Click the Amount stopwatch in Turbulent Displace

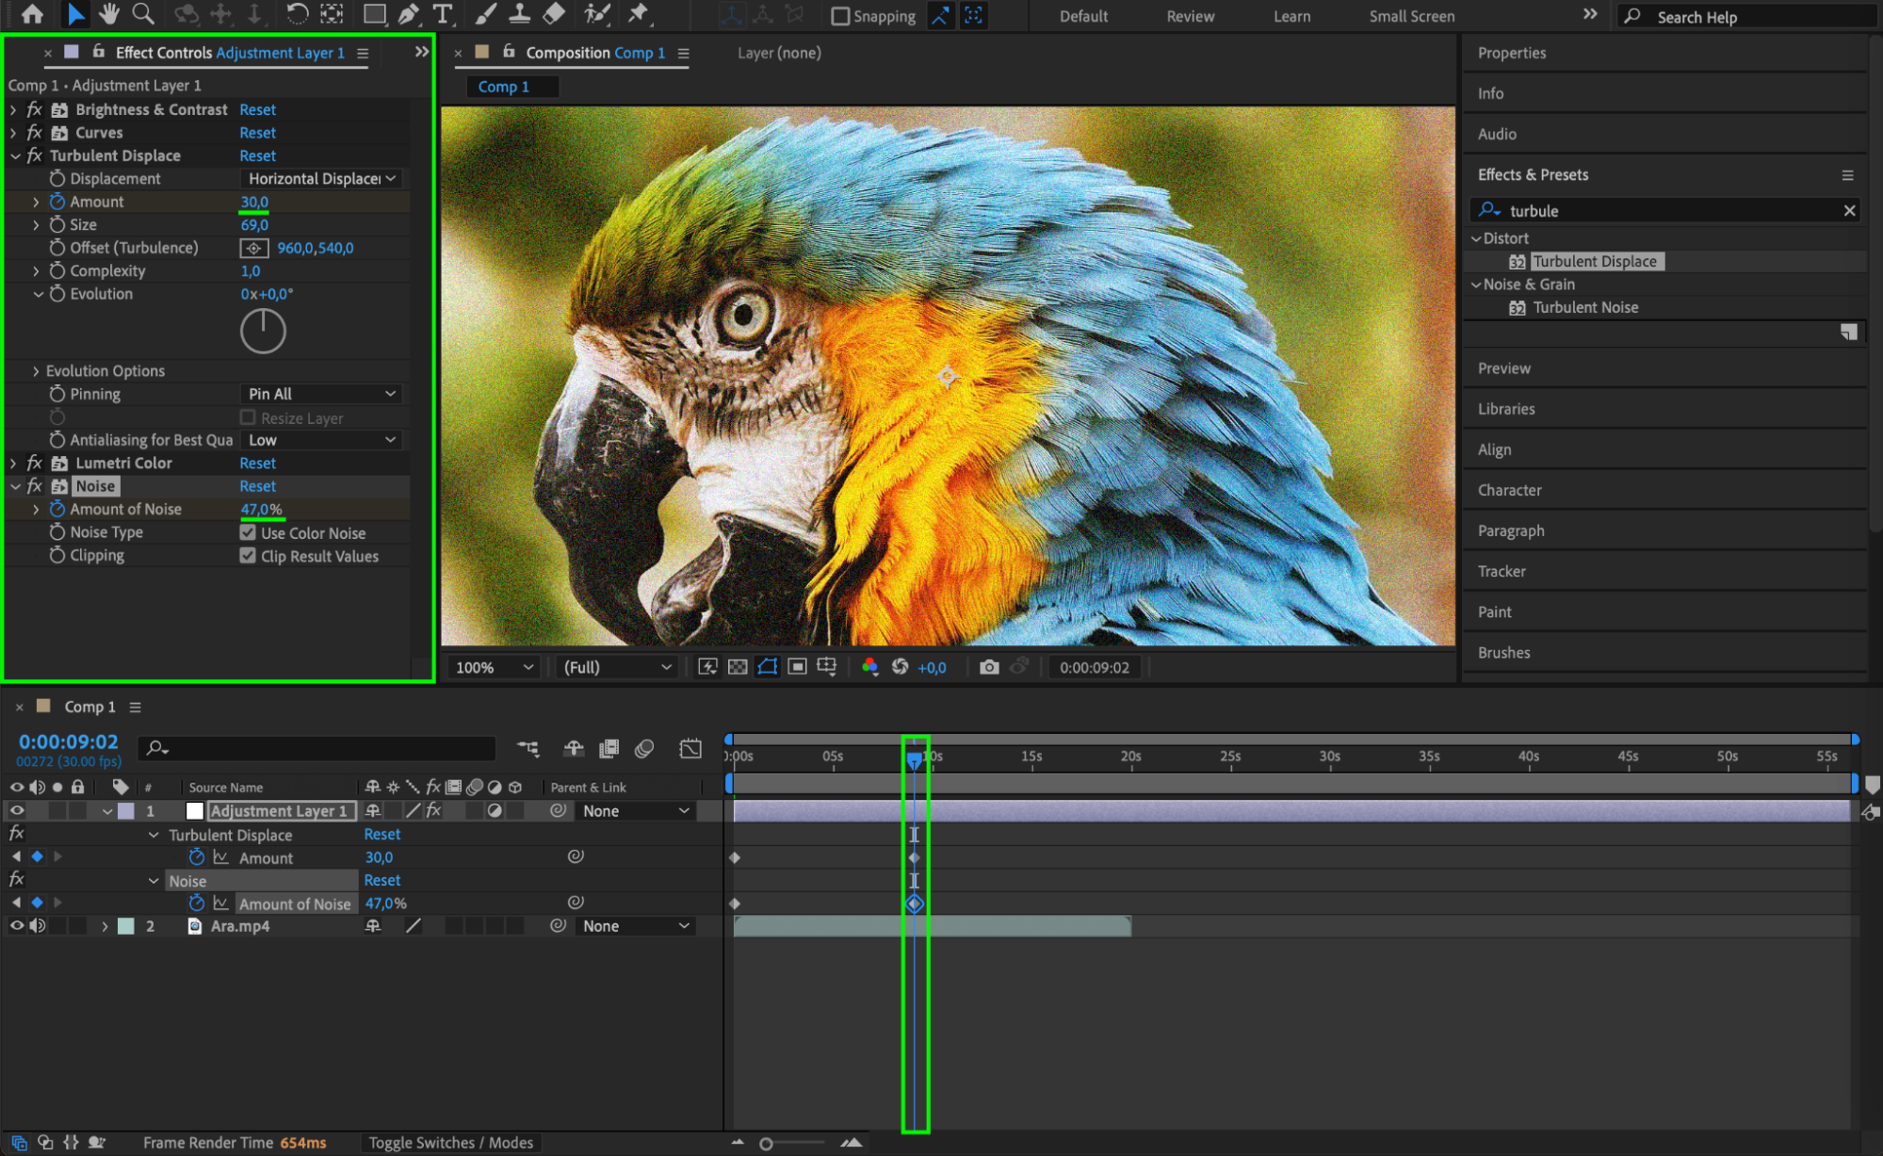click(x=57, y=202)
